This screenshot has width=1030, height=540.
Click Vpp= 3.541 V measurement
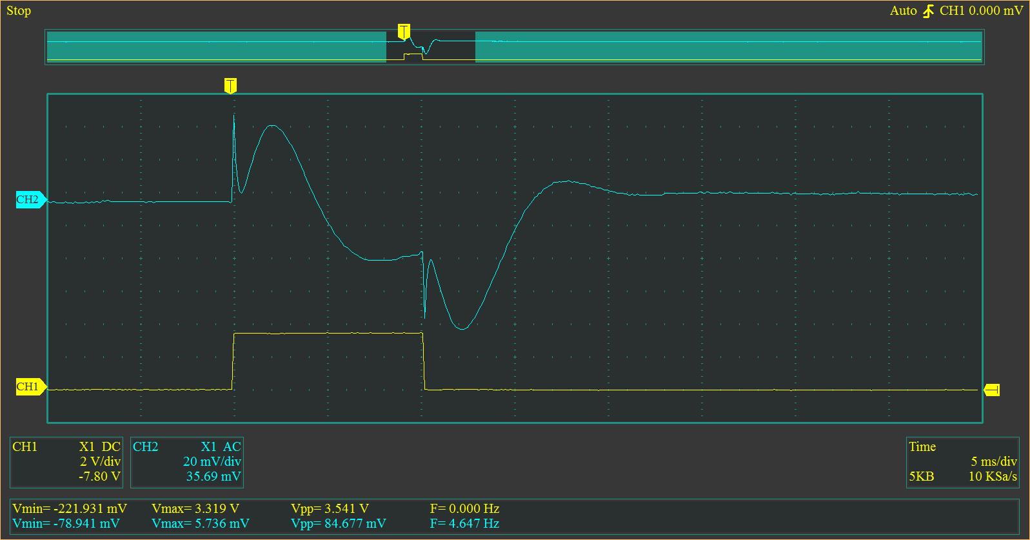tap(330, 508)
